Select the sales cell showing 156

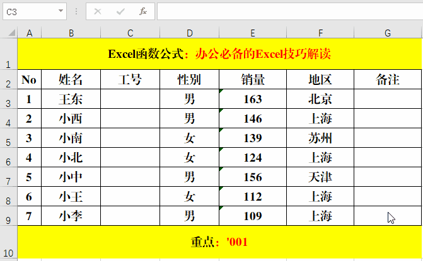(x=253, y=177)
